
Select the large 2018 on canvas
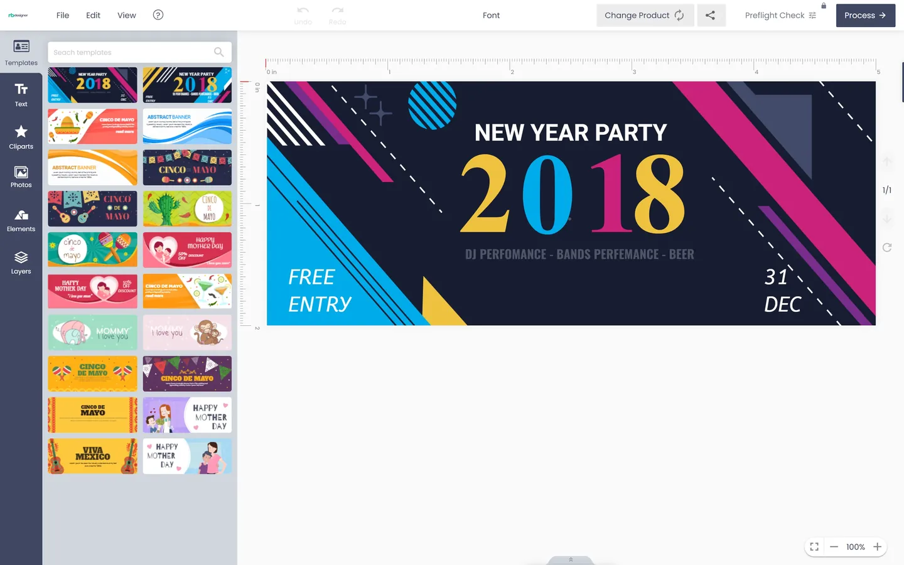[x=573, y=195]
